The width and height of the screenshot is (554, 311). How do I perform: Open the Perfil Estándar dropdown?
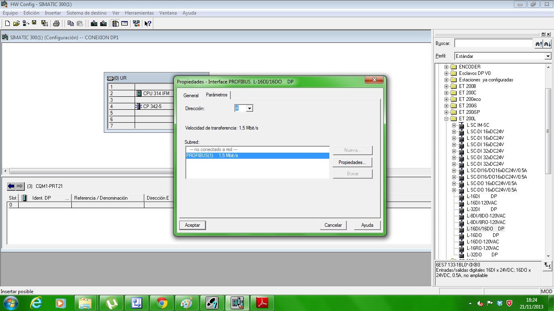click(x=548, y=56)
